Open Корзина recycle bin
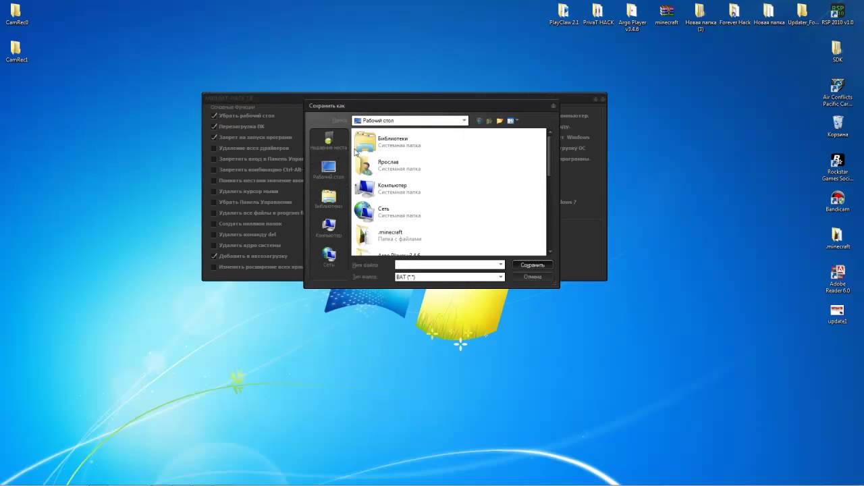This screenshot has height=486, width=864. coord(837,126)
